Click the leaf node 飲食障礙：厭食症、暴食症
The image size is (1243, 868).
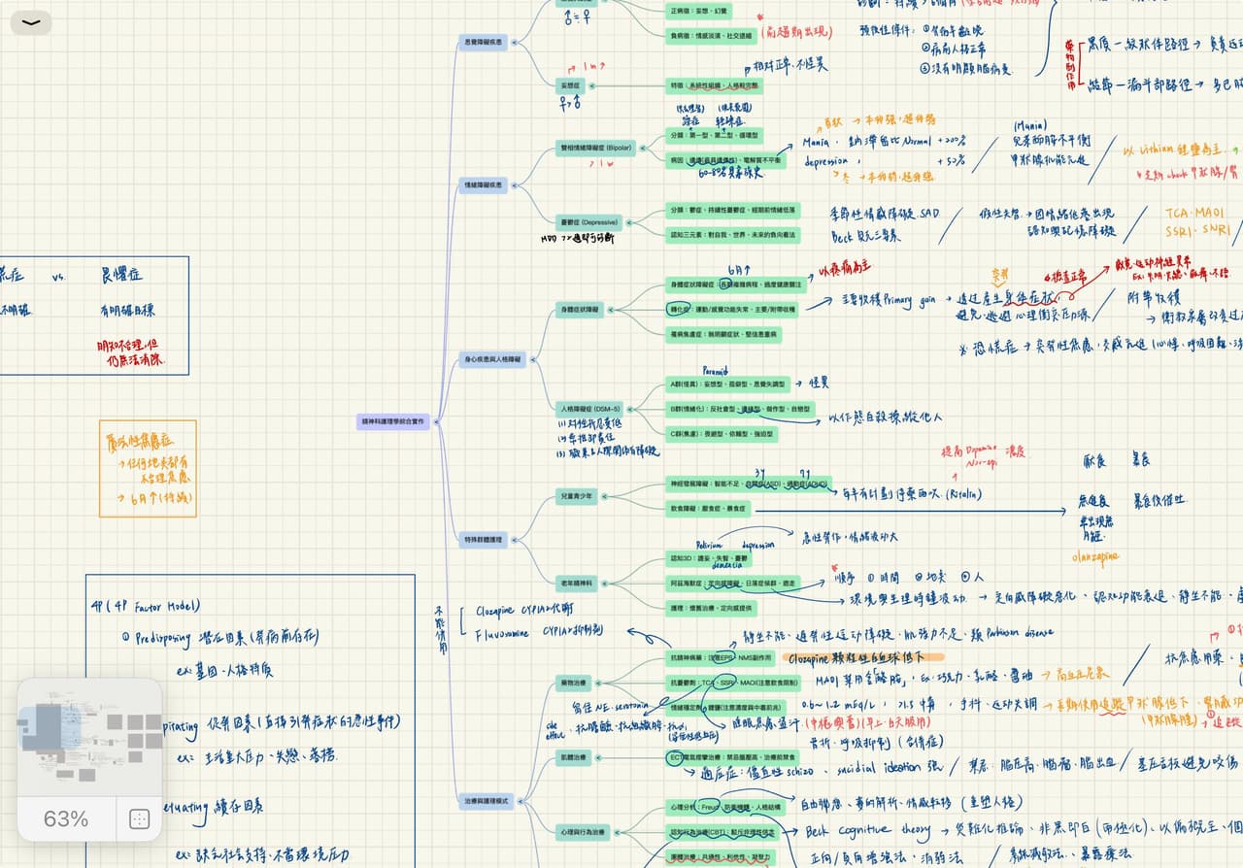(709, 508)
